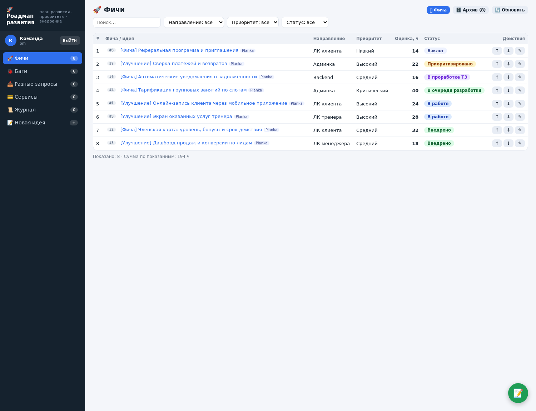This screenshot has height=411, width=536.
Task: Click the Оценка, ч column header
Action: pos(407,39)
